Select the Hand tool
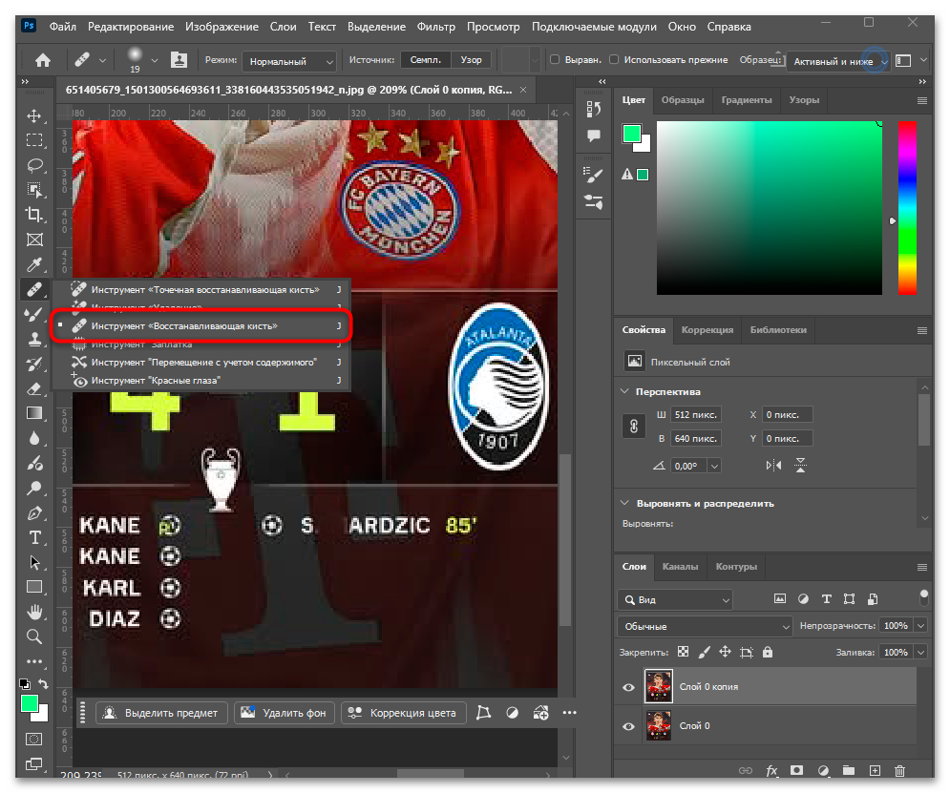Viewport: 950px width, 793px height. click(34, 612)
